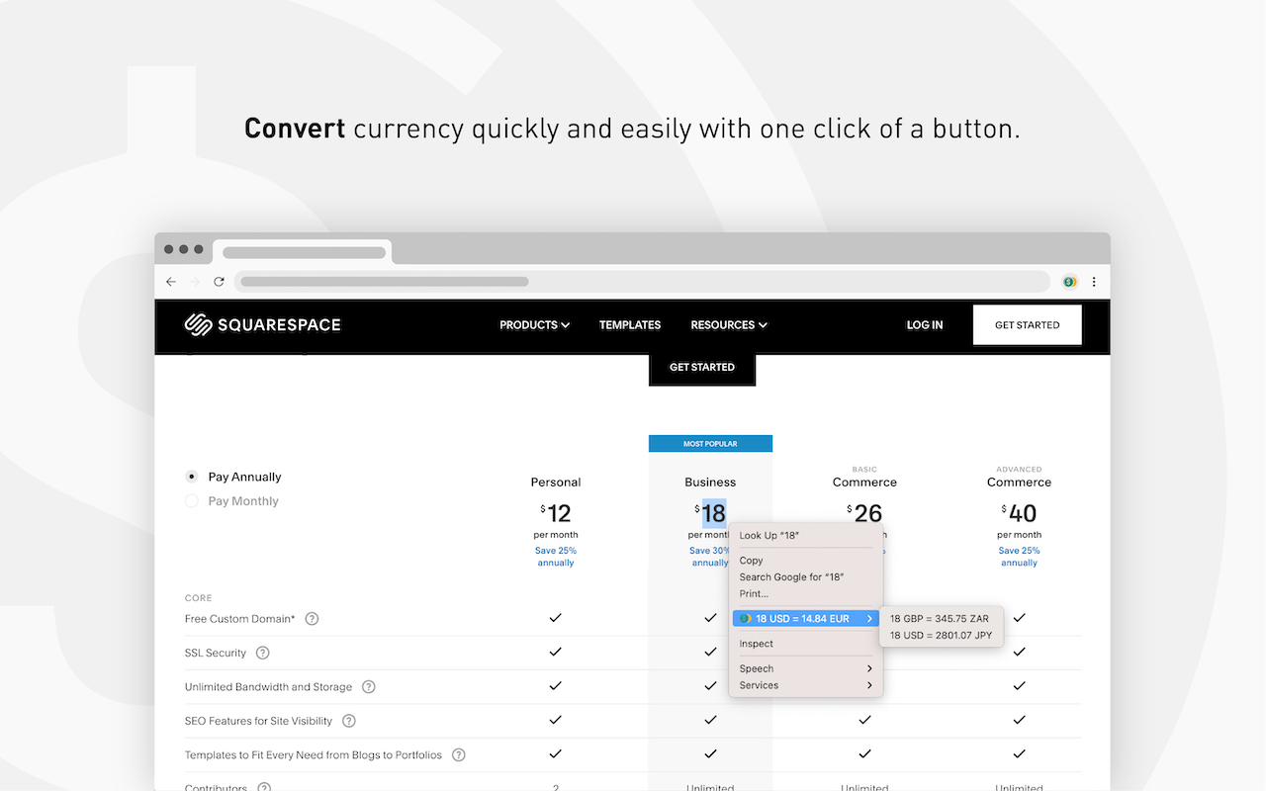The image size is (1266, 791).
Task: Click the browser back arrow
Action: 170,281
